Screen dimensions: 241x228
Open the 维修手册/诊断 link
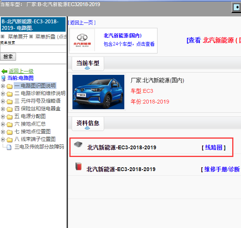coord(221,169)
